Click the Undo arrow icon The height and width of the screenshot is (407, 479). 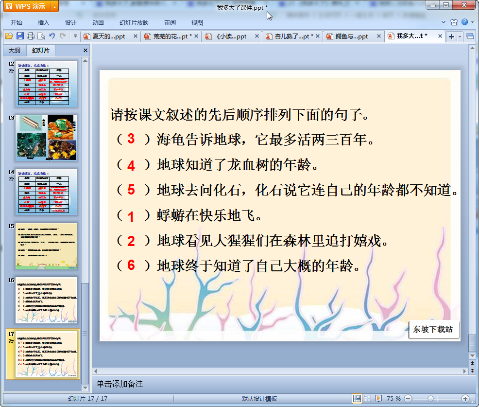coord(52,36)
